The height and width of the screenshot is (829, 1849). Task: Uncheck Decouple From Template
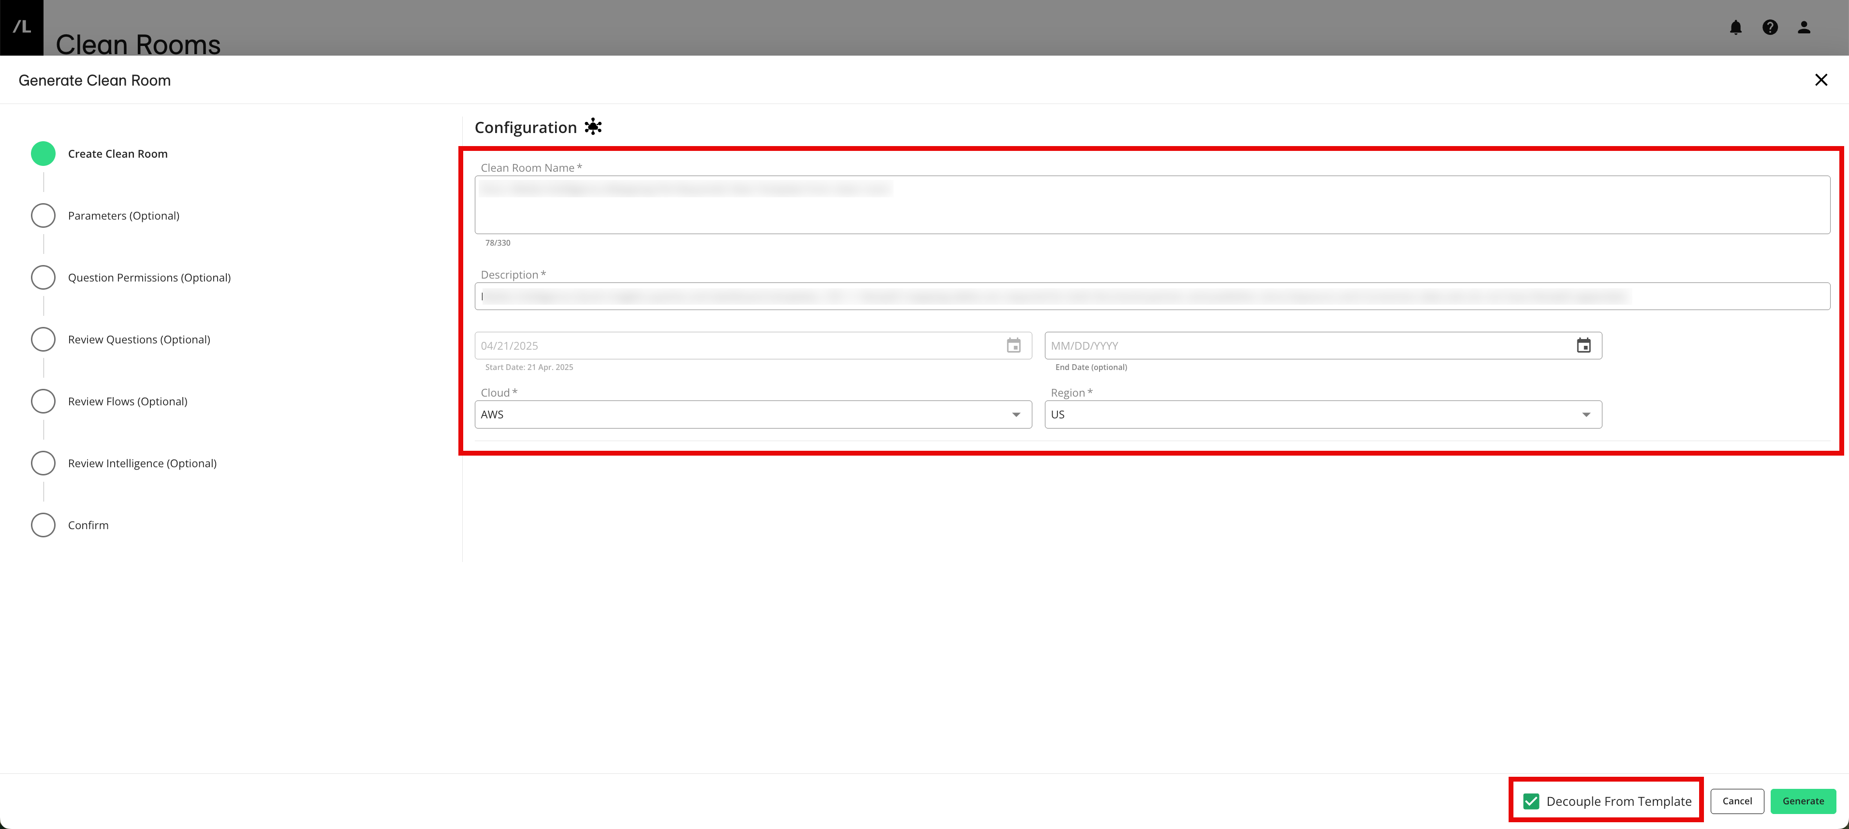pyautogui.click(x=1532, y=801)
